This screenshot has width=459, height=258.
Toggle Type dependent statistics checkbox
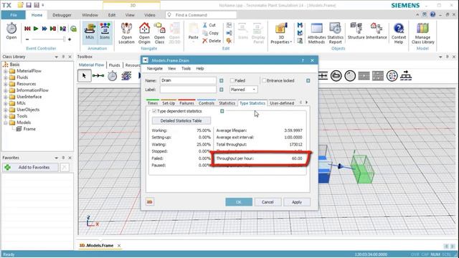click(154, 111)
